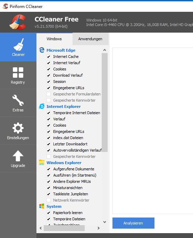Enable Gespeicherte Formulardaten checkbox
Viewport: 193px width, 238px height.
(49, 94)
